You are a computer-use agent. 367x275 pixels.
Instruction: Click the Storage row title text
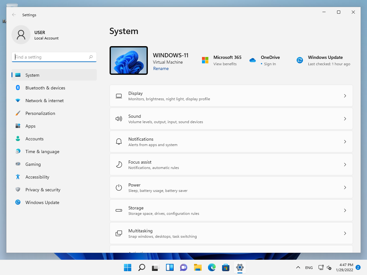pos(136,208)
